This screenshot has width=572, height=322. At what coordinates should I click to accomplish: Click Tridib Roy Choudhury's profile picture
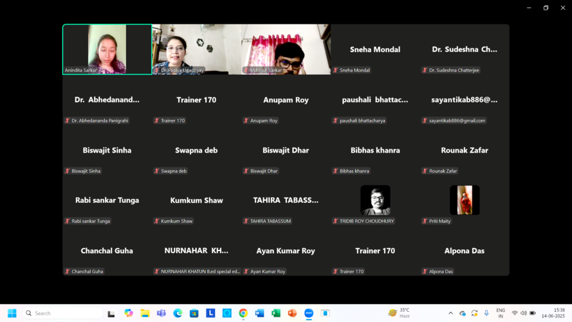375,200
